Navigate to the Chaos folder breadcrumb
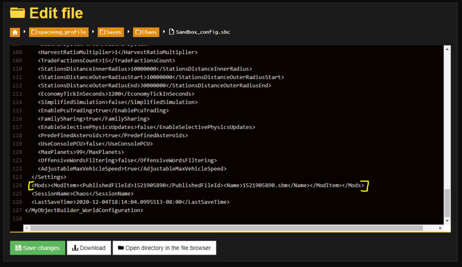This screenshot has height=267, width=462. [x=146, y=32]
